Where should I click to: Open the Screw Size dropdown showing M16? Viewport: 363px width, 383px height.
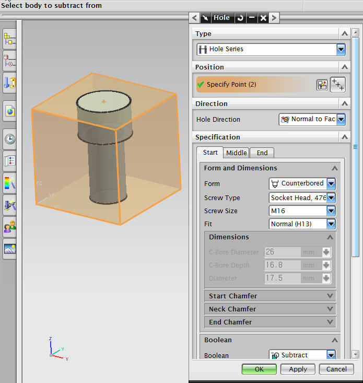(x=330, y=211)
